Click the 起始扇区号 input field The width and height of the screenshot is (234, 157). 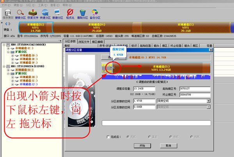click(195, 89)
